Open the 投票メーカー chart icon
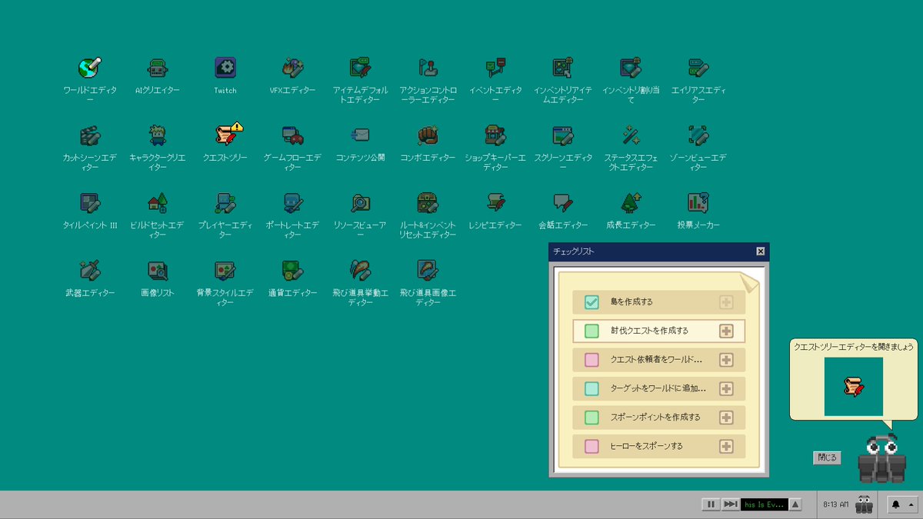This screenshot has width=923, height=519. (x=698, y=203)
